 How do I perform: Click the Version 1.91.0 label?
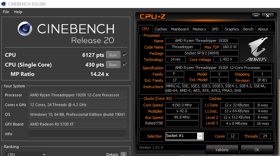pyautogui.click(x=151, y=147)
